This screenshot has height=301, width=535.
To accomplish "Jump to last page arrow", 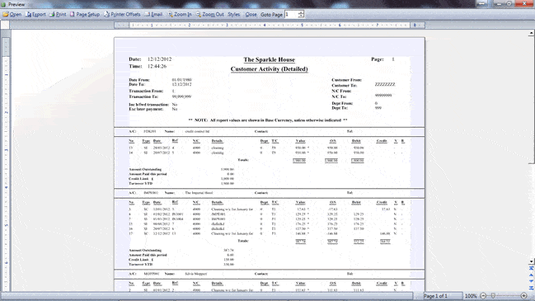I will 531,288.
